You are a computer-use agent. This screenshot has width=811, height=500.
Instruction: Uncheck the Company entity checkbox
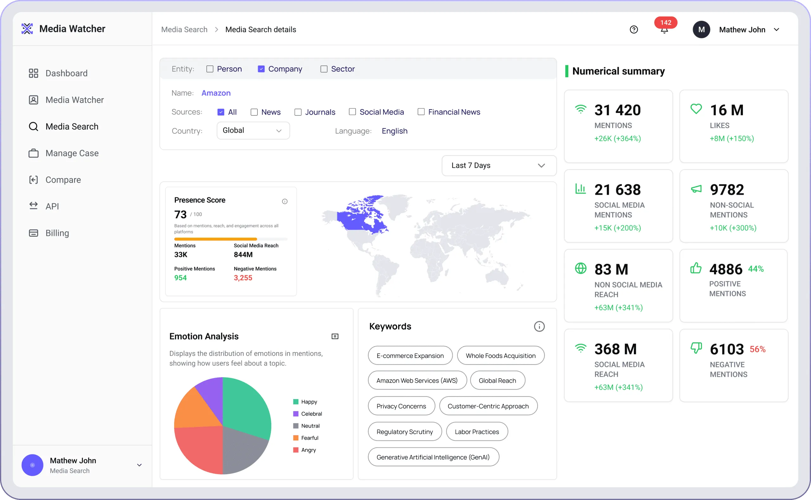point(261,69)
